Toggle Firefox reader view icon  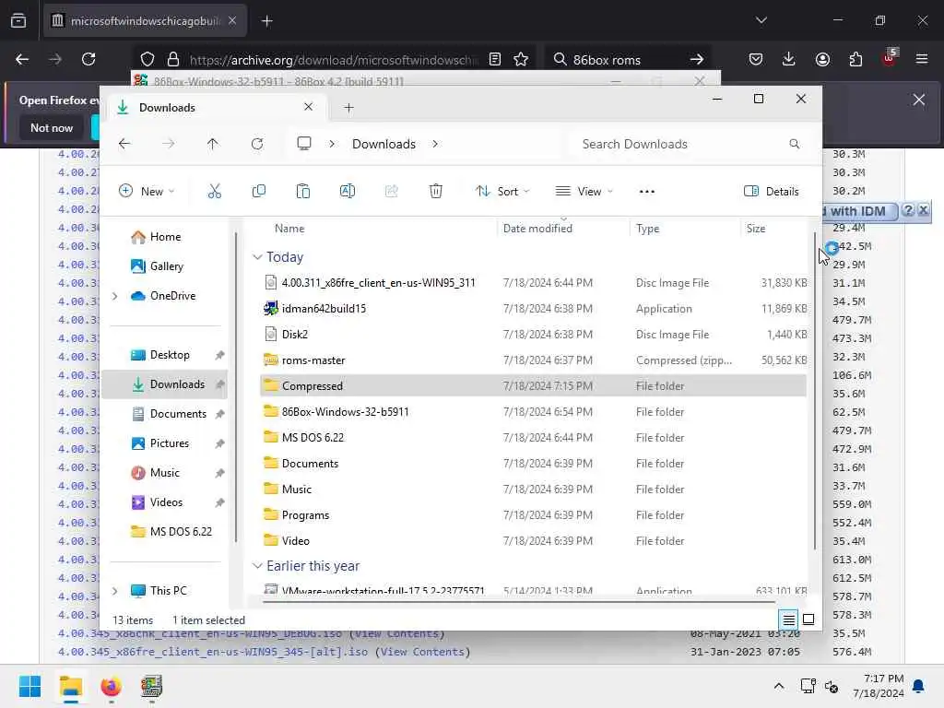(x=494, y=59)
